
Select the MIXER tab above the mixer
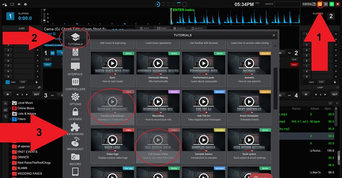[144, 28]
